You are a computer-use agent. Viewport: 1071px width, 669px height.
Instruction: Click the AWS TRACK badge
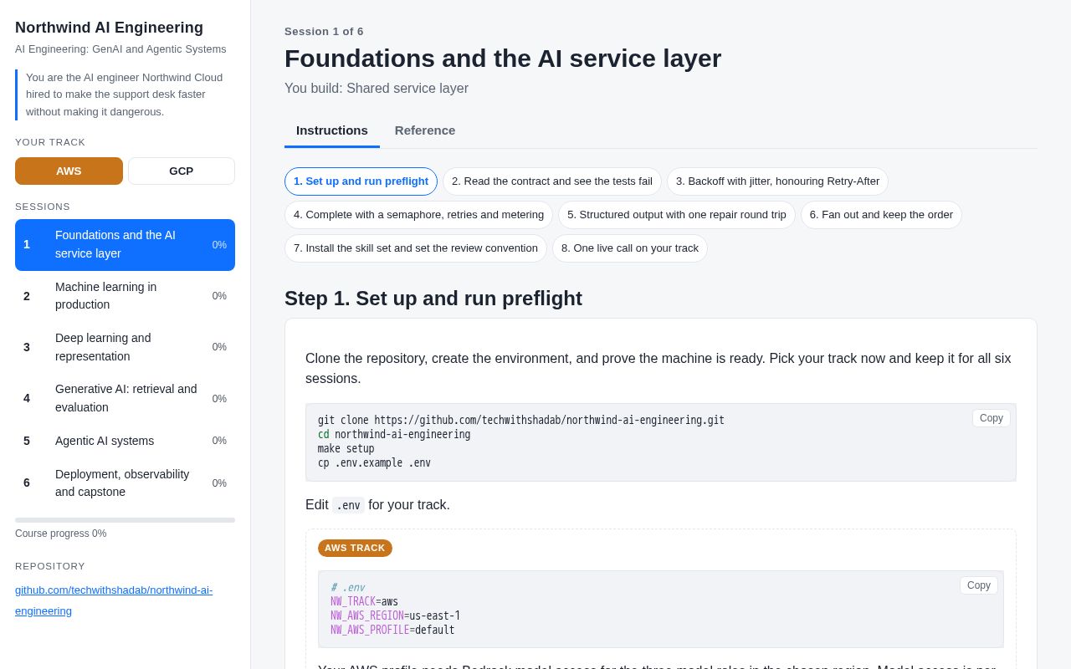click(355, 549)
